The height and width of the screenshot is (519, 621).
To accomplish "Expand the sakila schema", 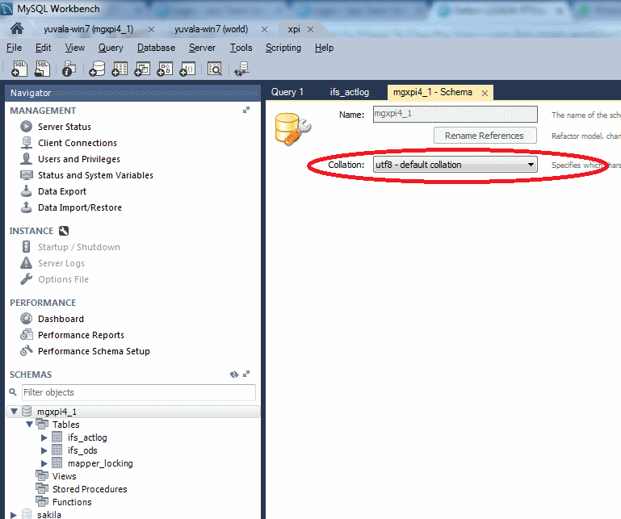I will click(x=14, y=515).
